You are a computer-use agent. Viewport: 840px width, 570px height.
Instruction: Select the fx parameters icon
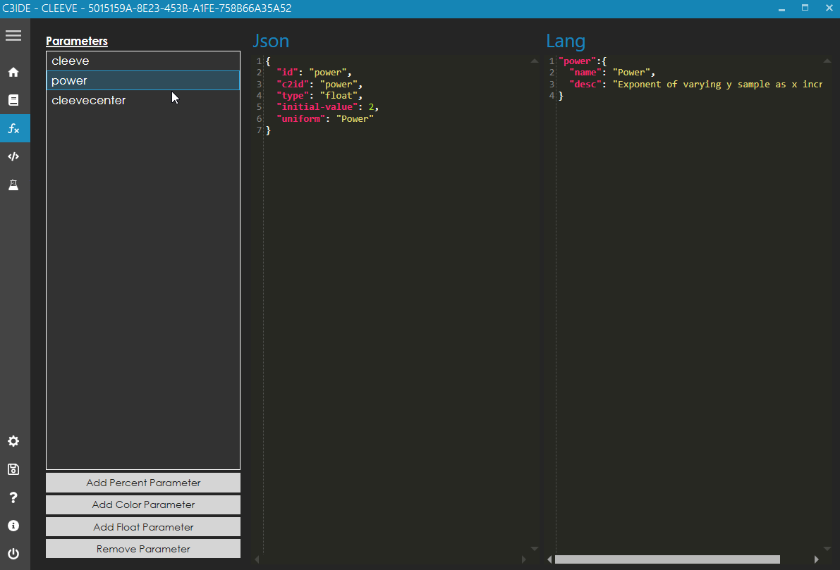(13, 128)
